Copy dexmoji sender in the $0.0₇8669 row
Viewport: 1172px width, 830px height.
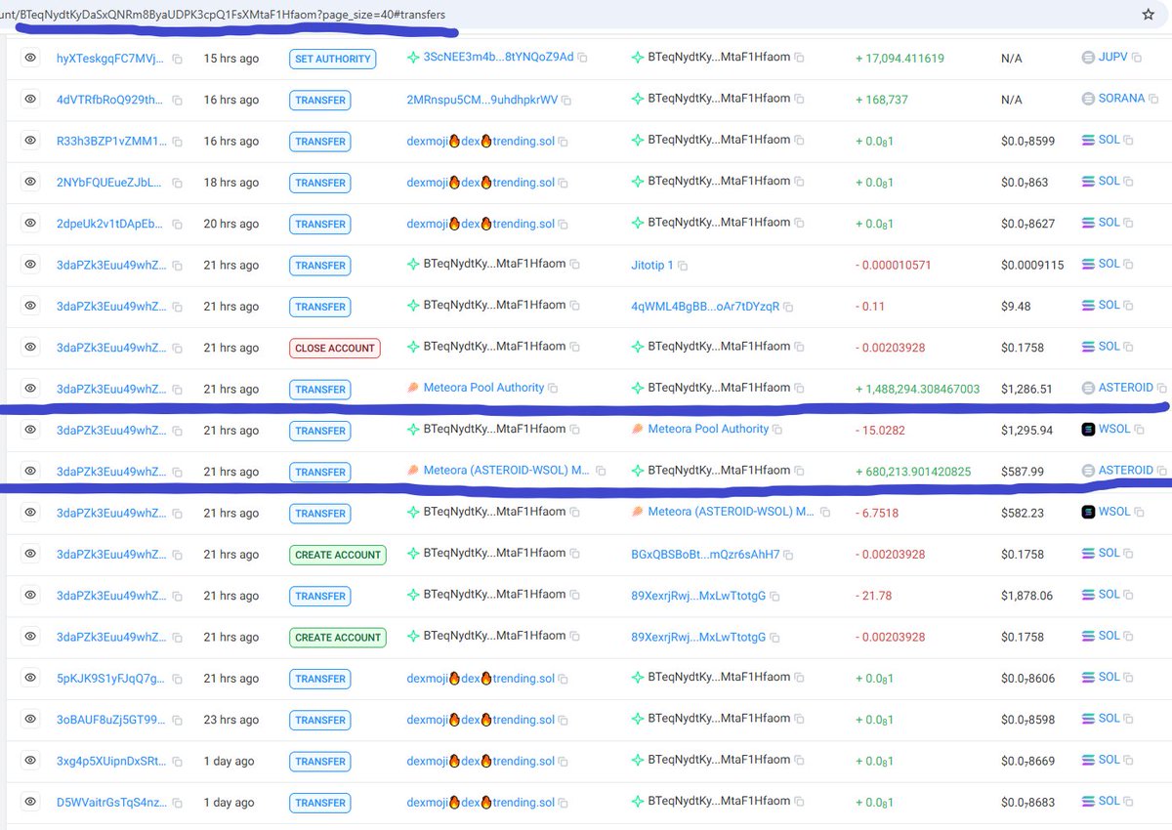[x=564, y=762]
